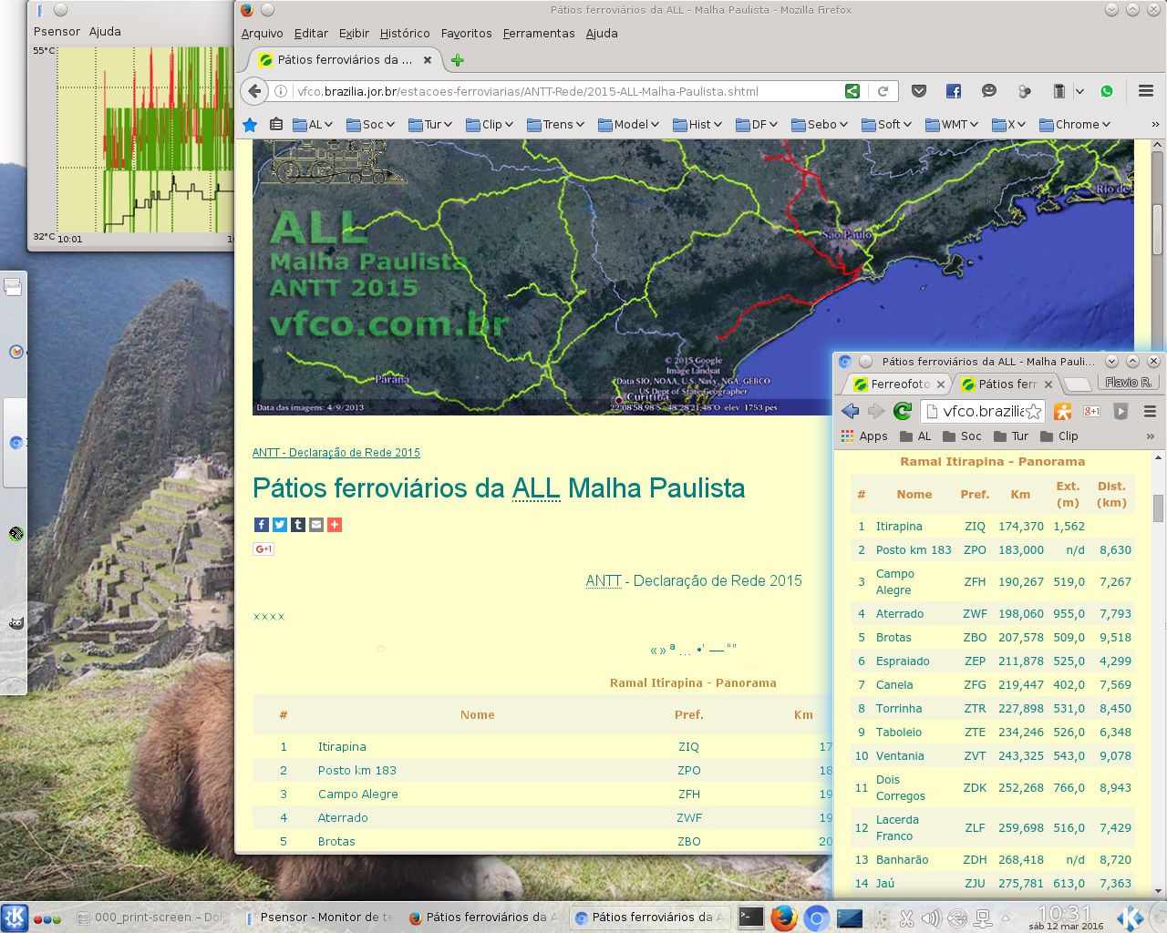Show more Firefox bookmarks via overflow chevron
1167x933 pixels.
(1155, 125)
